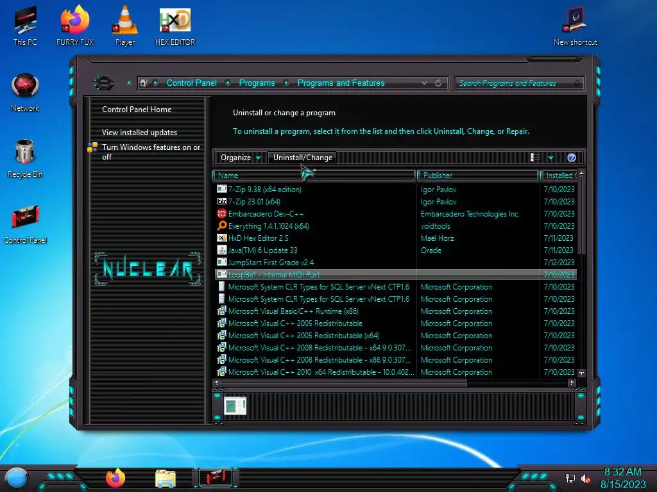
Task: Click the muted volume tray icon
Action: pyautogui.click(x=586, y=478)
